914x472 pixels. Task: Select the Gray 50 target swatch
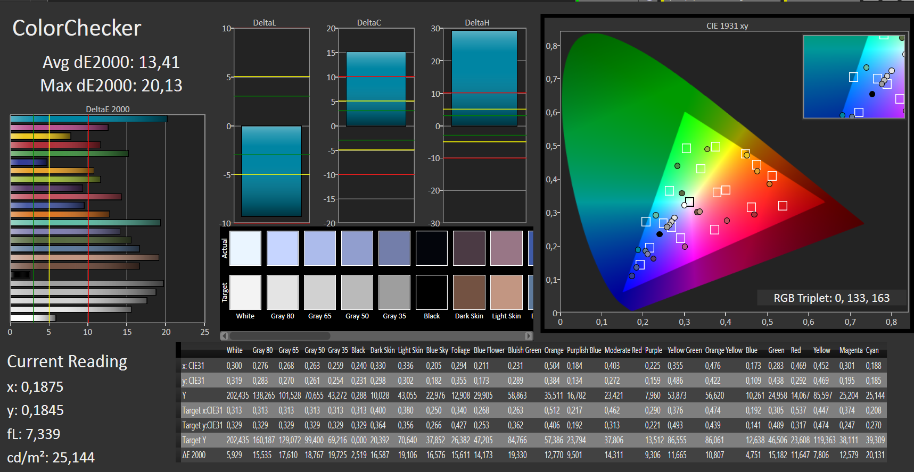357,292
